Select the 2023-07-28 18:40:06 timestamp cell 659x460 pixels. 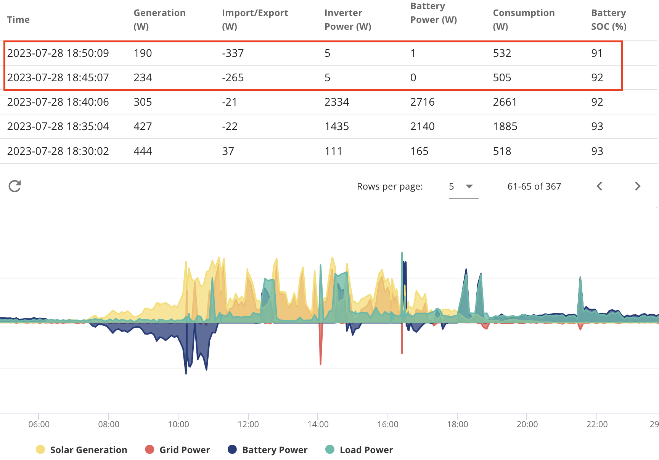pos(58,102)
